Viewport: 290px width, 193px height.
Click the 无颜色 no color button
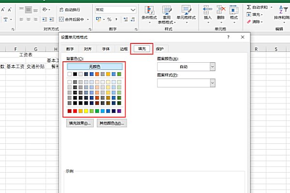(95, 67)
